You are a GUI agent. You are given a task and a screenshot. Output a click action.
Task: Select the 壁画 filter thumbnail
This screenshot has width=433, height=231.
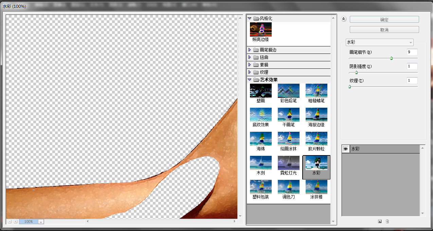pos(260,91)
